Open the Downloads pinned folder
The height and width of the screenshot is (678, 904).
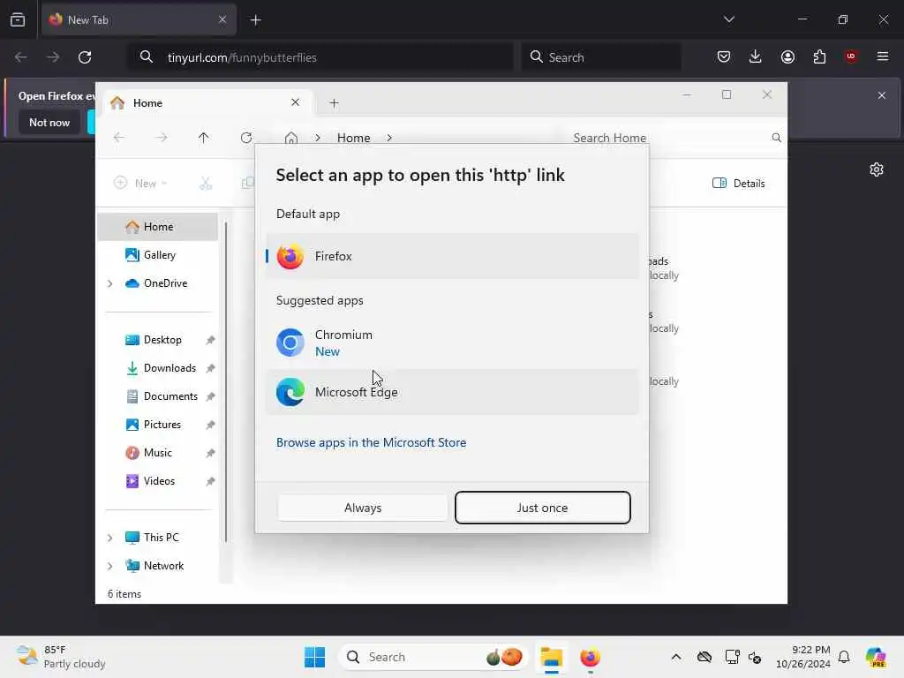pyautogui.click(x=158, y=368)
